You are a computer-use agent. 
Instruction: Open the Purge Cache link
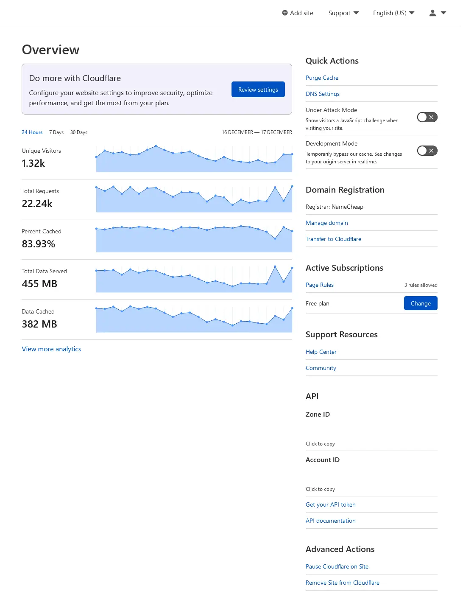tap(322, 78)
